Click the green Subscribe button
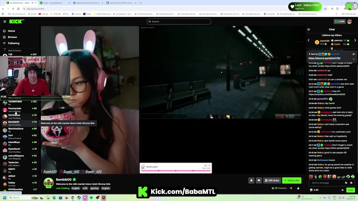This screenshot has height=201, width=358. click(x=292, y=180)
